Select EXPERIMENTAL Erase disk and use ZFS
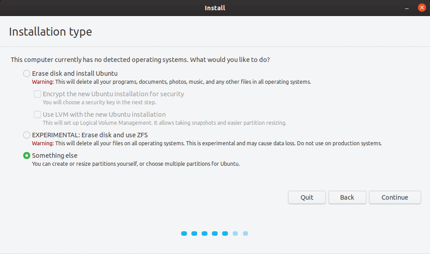The image size is (430, 254). 27,135
